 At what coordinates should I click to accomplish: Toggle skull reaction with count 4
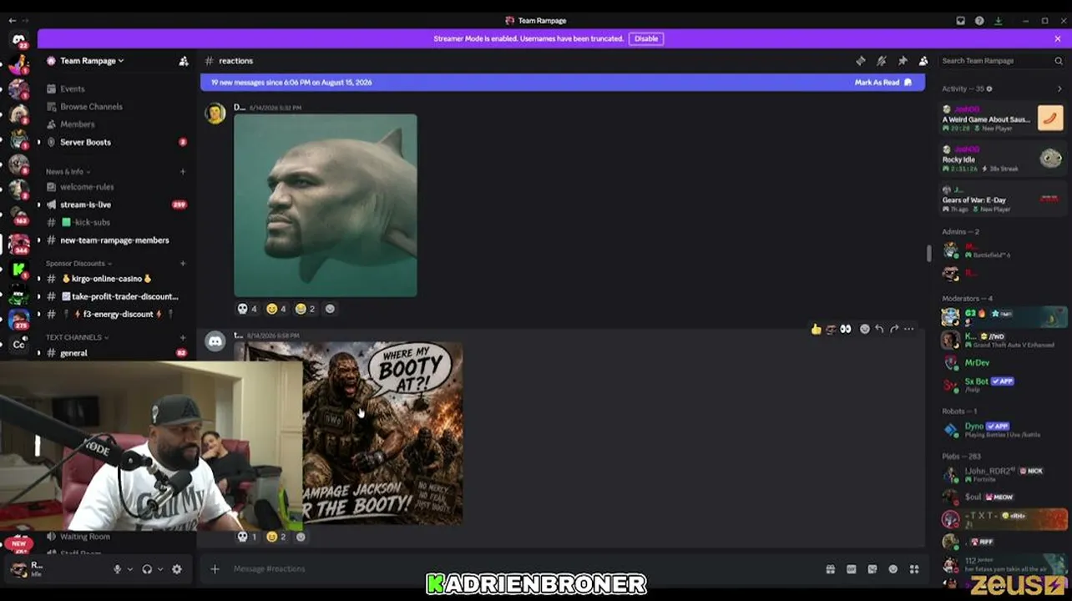pos(247,309)
